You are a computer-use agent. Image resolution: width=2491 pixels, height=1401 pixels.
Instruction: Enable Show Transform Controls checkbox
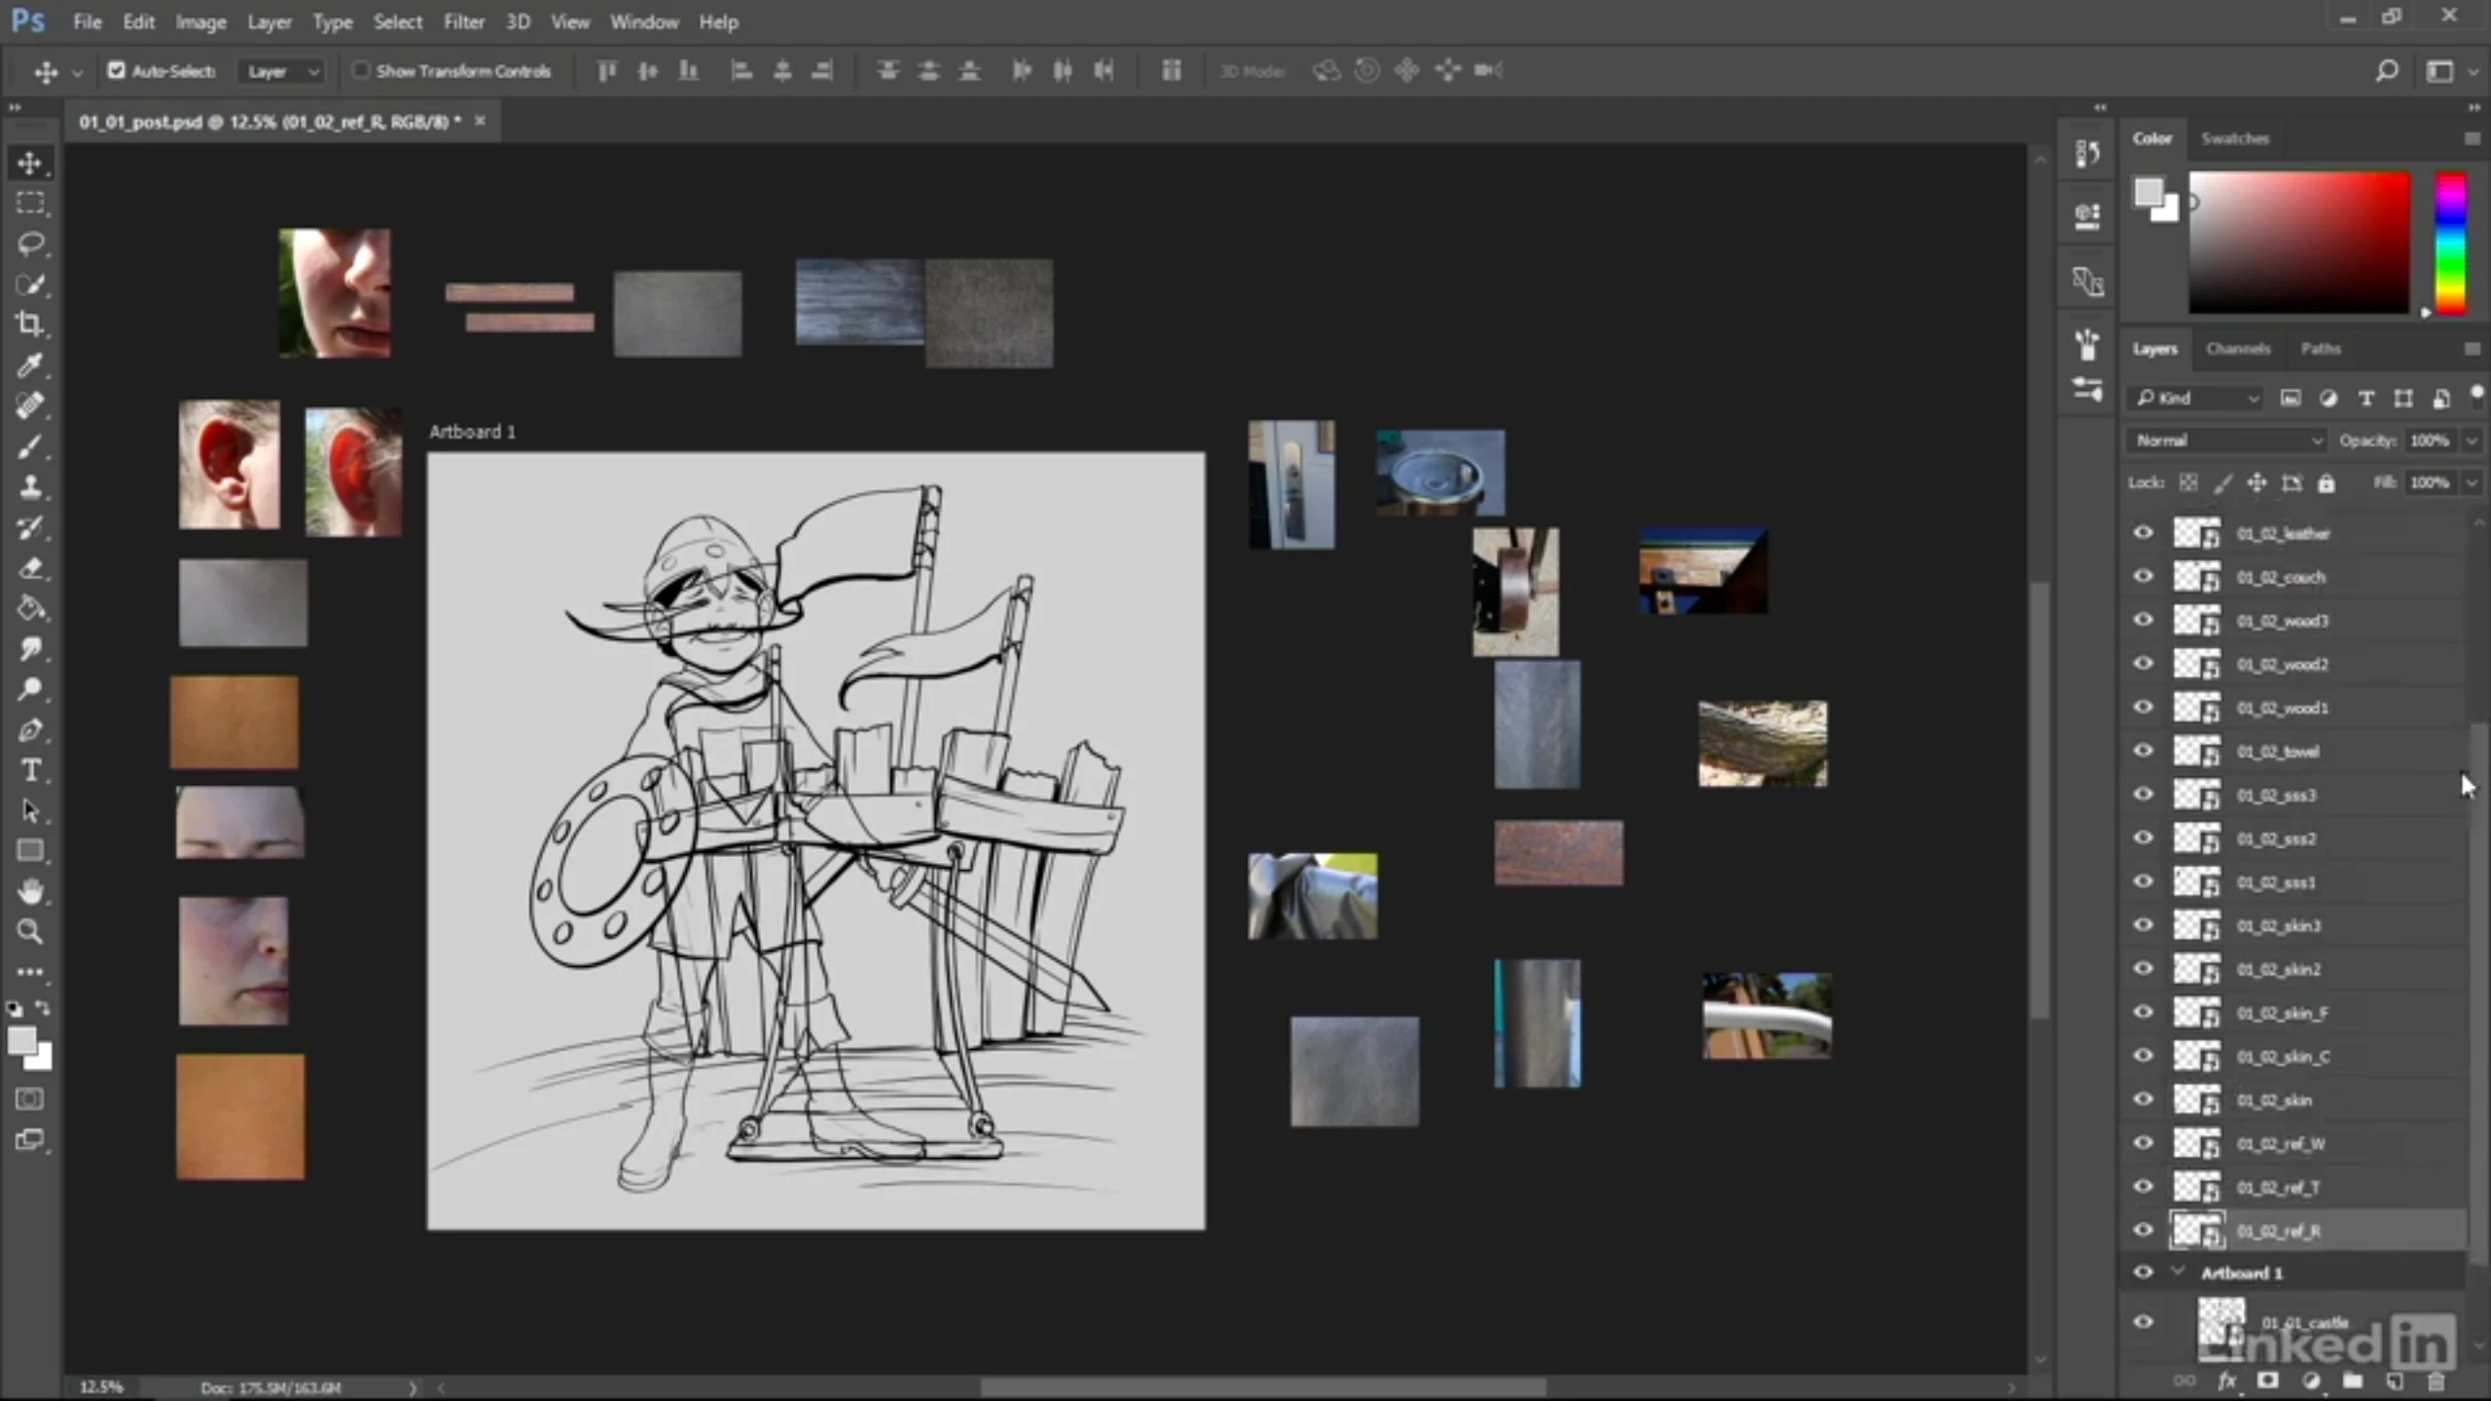[361, 70]
